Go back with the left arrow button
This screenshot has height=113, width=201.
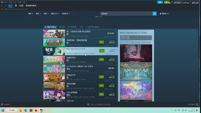(2, 6)
